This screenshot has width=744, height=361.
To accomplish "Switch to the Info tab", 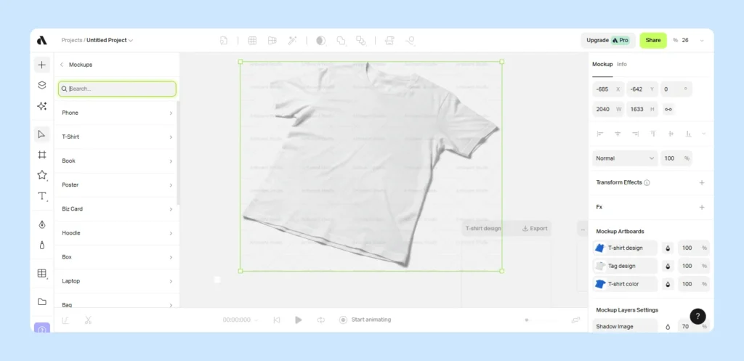I will tap(622, 65).
